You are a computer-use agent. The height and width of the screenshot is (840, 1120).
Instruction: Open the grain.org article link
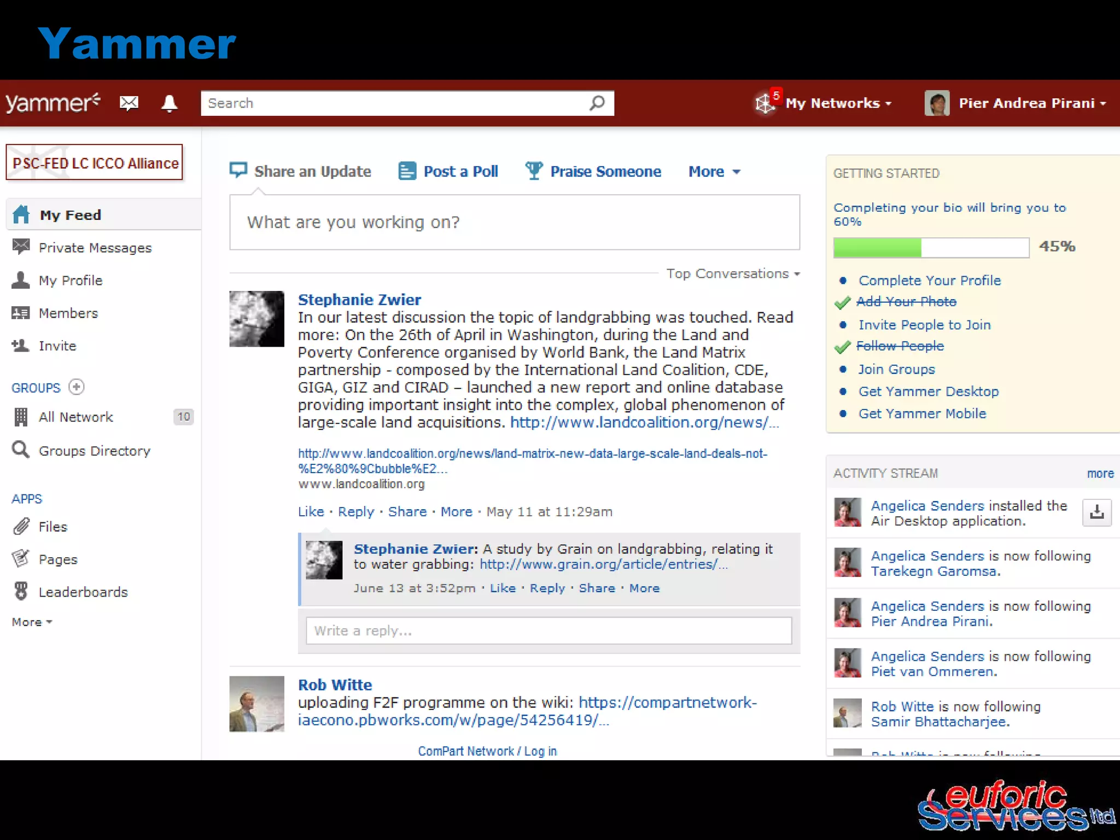coord(604,564)
